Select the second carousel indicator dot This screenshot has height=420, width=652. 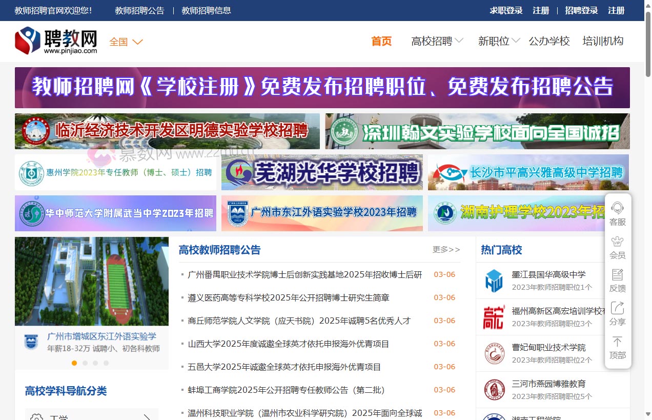coord(85,363)
